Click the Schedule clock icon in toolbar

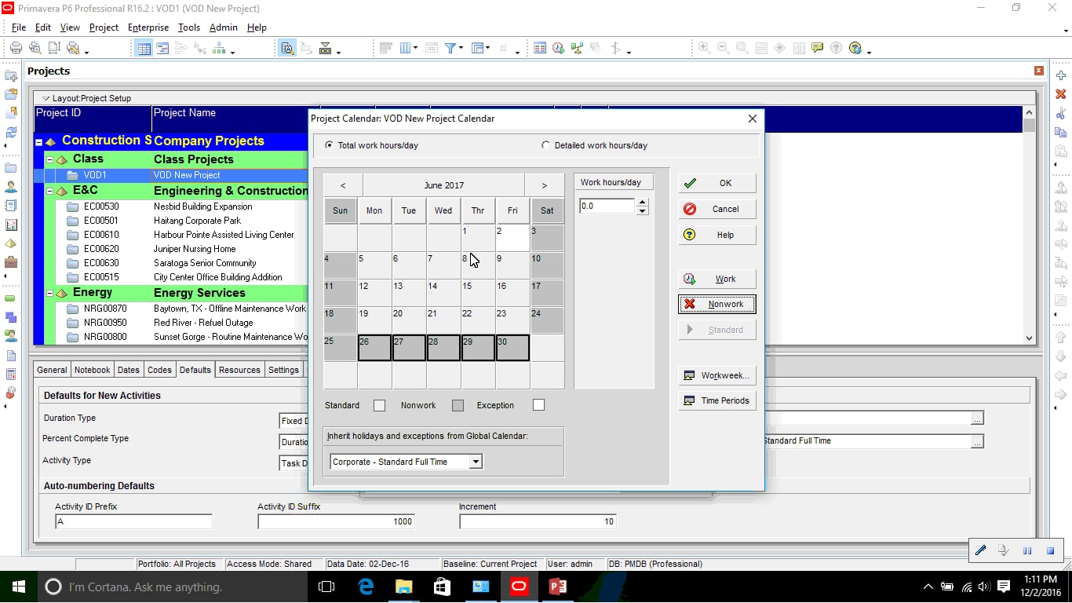pyautogui.click(x=558, y=48)
